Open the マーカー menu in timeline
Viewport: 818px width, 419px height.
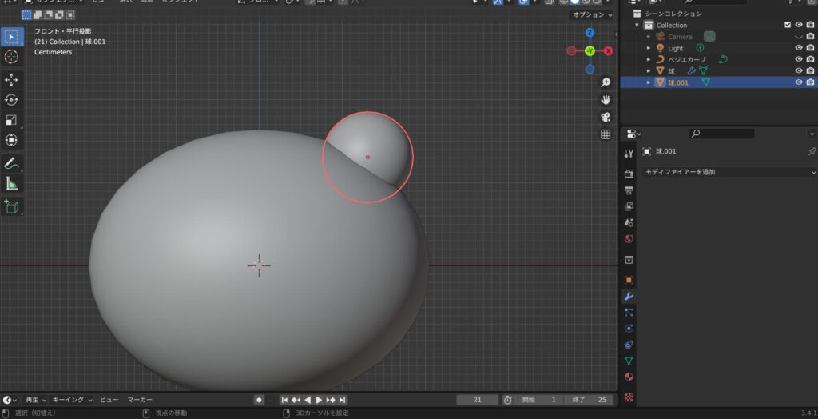[x=140, y=400]
